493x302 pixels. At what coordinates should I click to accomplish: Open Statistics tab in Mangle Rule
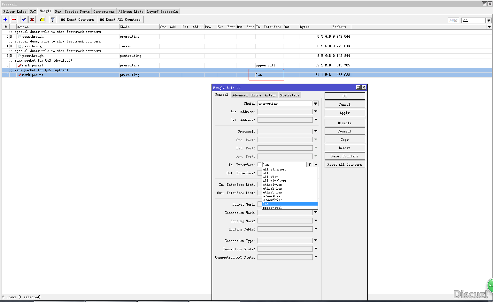pos(289,95)
